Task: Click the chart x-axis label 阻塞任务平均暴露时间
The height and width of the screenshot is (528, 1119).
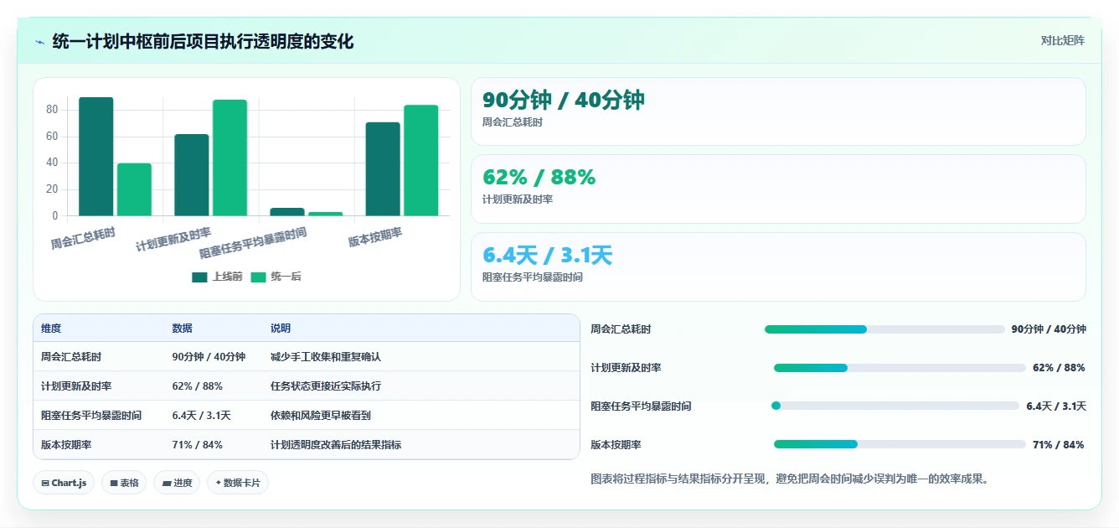Action: (253, 243)
